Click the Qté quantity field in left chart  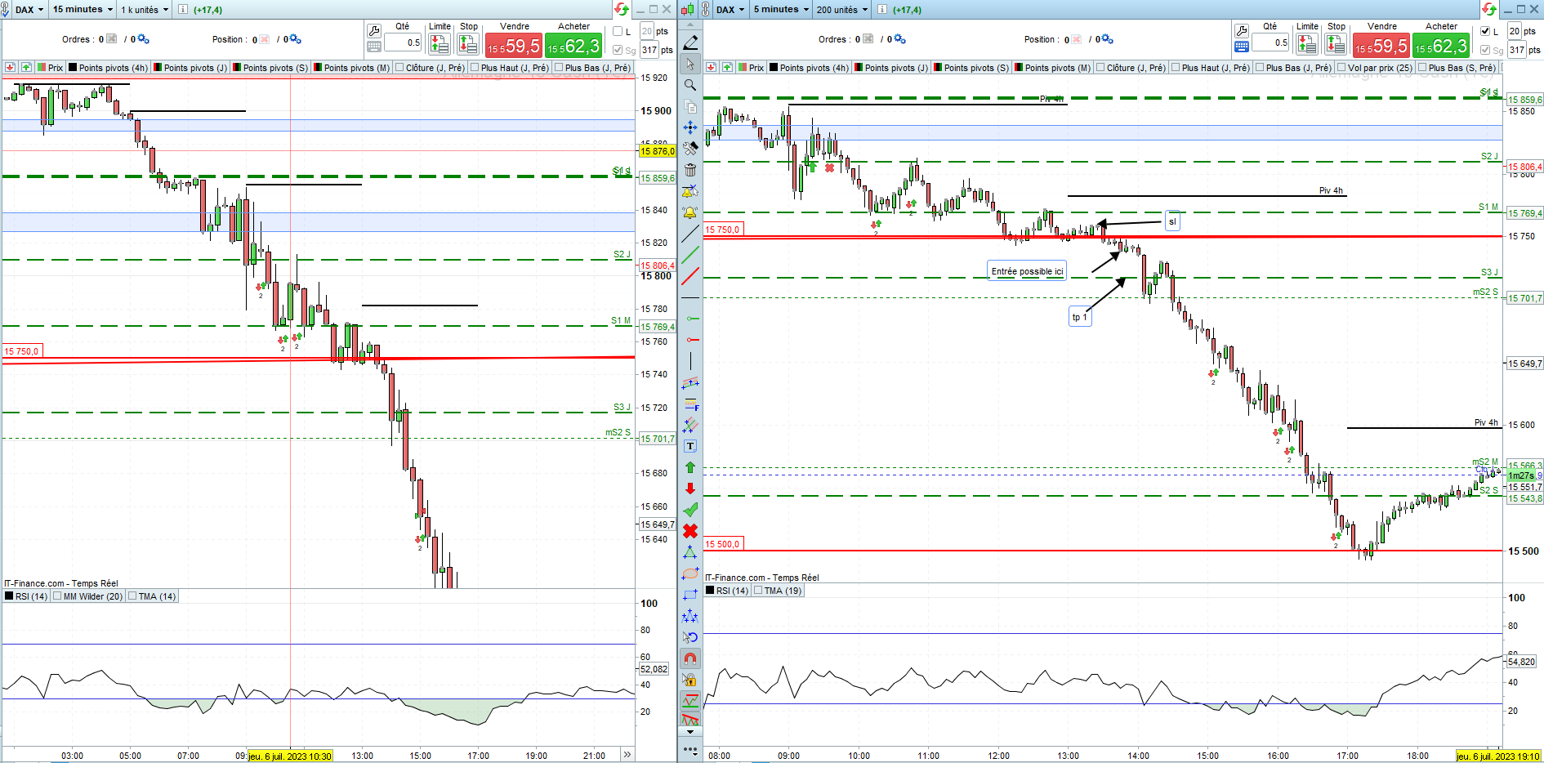(x=403, y=42)
